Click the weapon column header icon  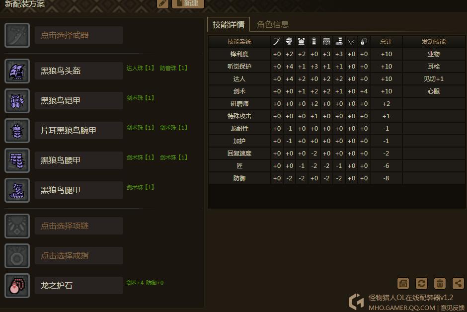point(277,41)
